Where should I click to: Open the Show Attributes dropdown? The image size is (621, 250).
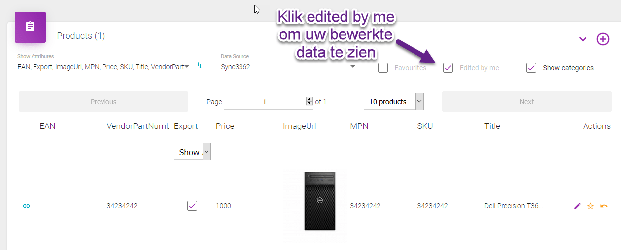click(x=104, y=67)
